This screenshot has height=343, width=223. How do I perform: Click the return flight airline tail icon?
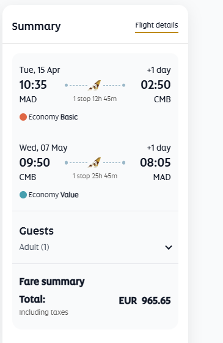coord(95,162)
